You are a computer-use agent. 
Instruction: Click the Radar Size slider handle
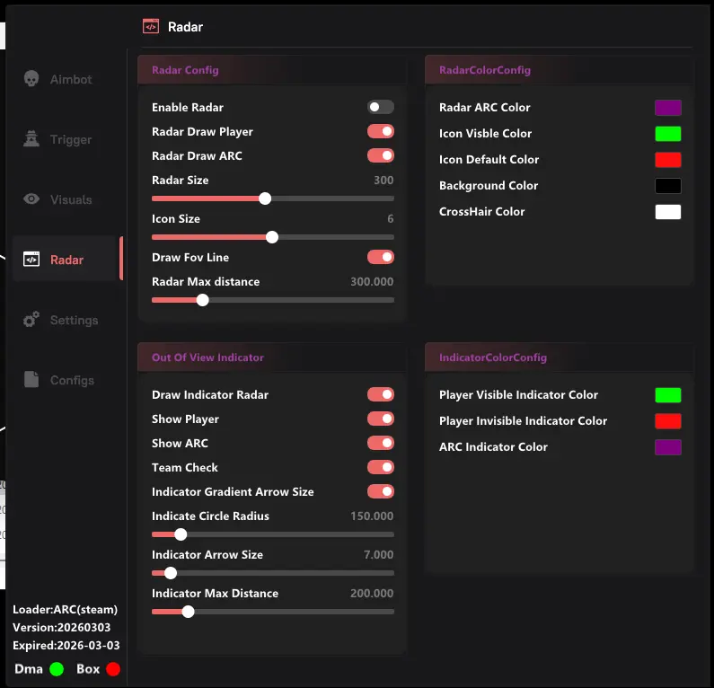265,198
